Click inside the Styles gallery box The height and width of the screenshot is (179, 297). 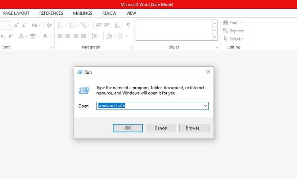(x=174, y=30)
